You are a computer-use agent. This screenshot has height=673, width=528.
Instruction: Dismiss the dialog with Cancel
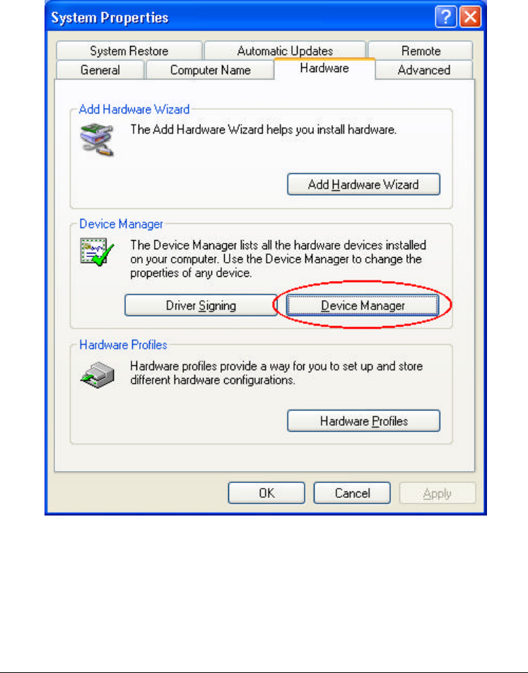pyautogui.click(x=352, y=493)
